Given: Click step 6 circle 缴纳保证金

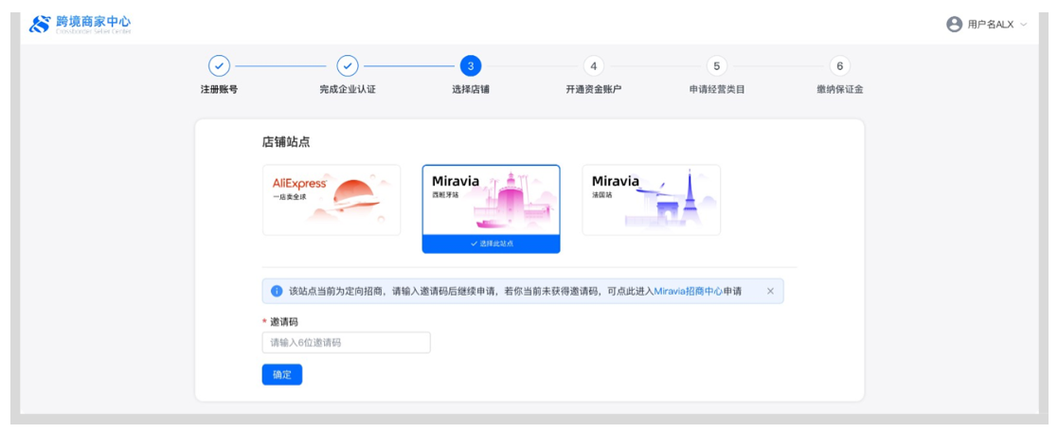Looking at the screenshot, I should click(839, 65).
